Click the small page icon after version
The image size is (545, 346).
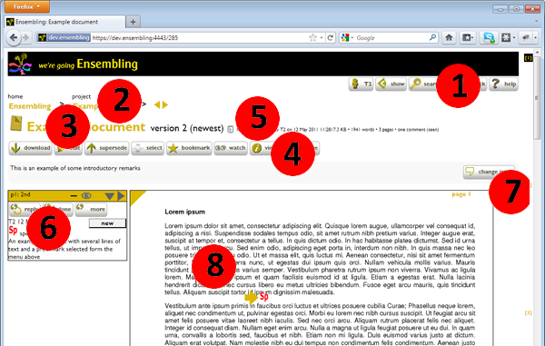pos(230,129)
